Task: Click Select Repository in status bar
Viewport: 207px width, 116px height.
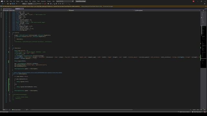Action: (x=197, y=112)
